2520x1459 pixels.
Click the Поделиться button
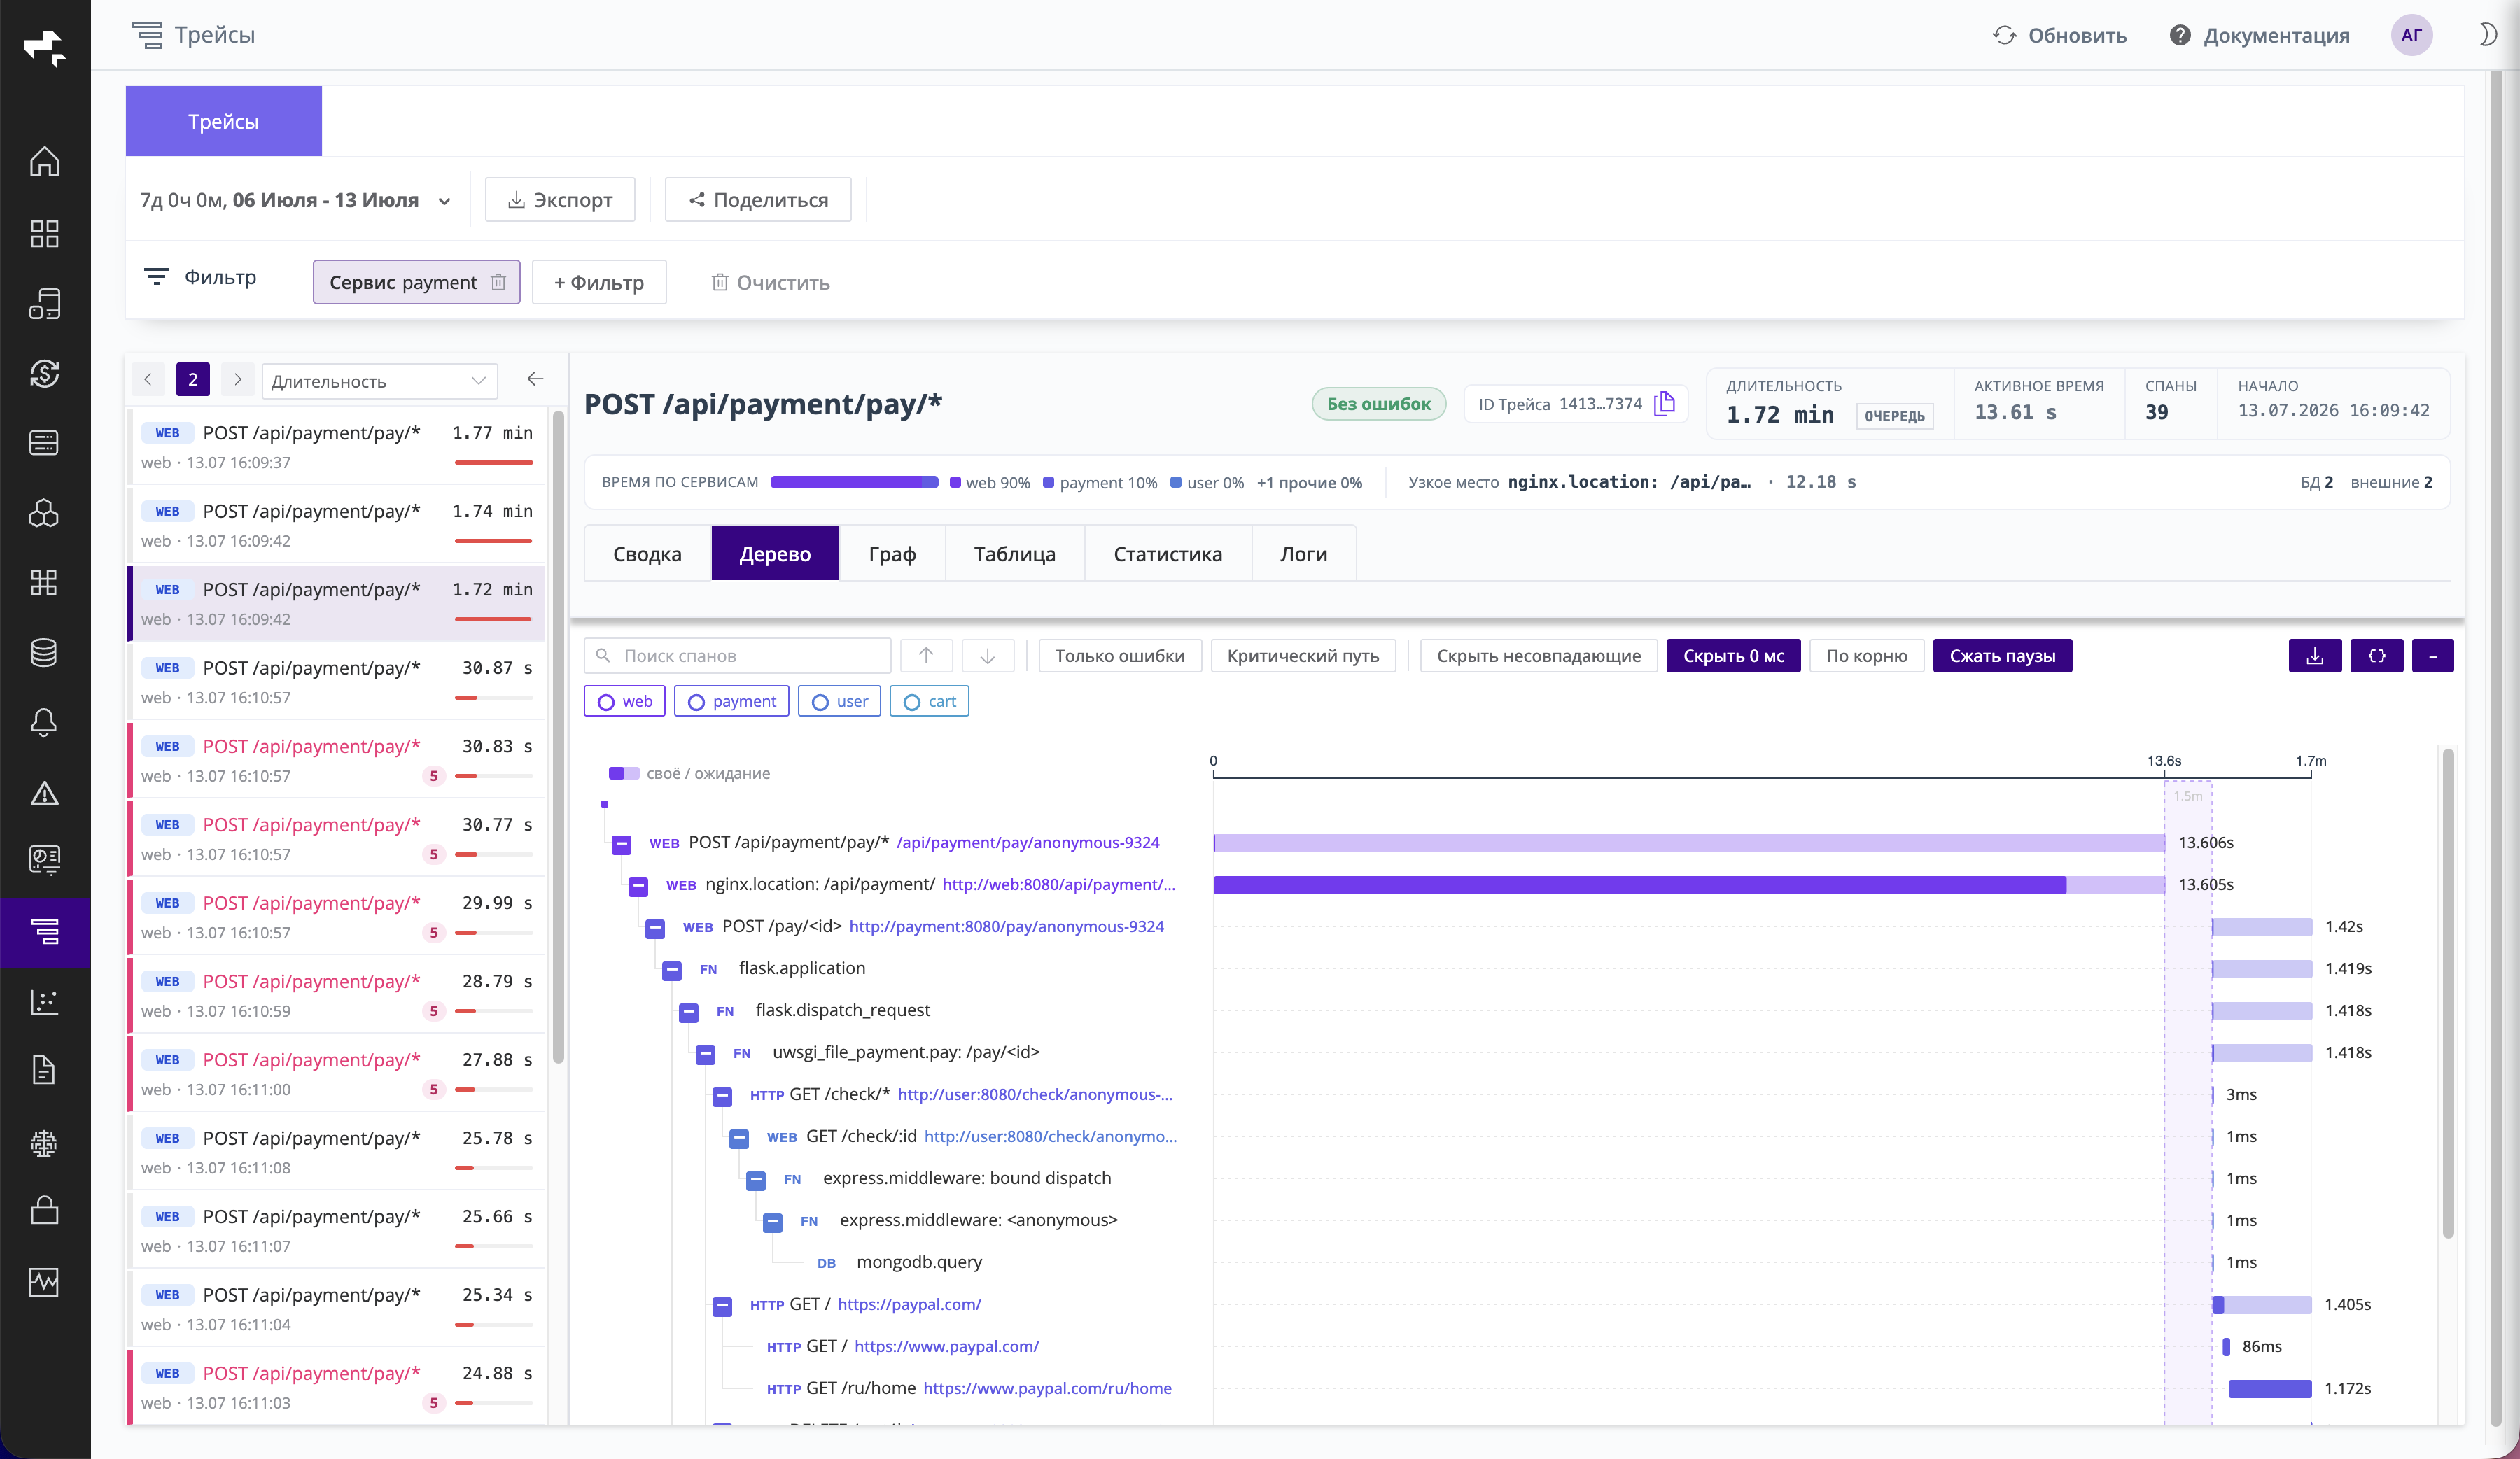tap(758, 200)
